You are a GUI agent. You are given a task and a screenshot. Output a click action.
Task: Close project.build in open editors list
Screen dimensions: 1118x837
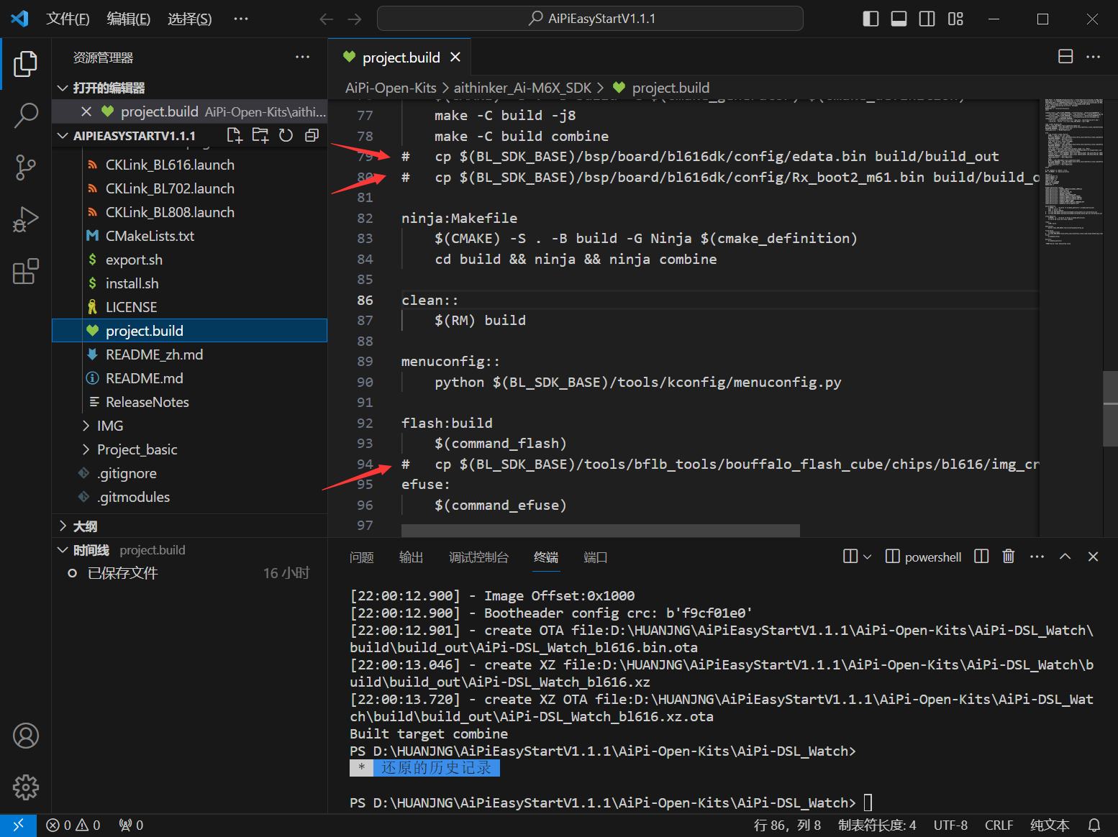pyautogui.click(x=86, y=111)
